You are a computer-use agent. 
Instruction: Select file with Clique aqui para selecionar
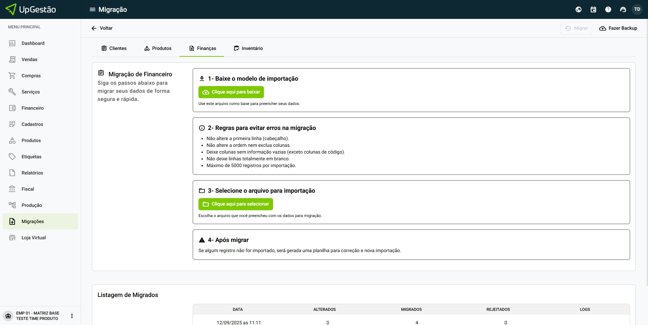[236, 204]
